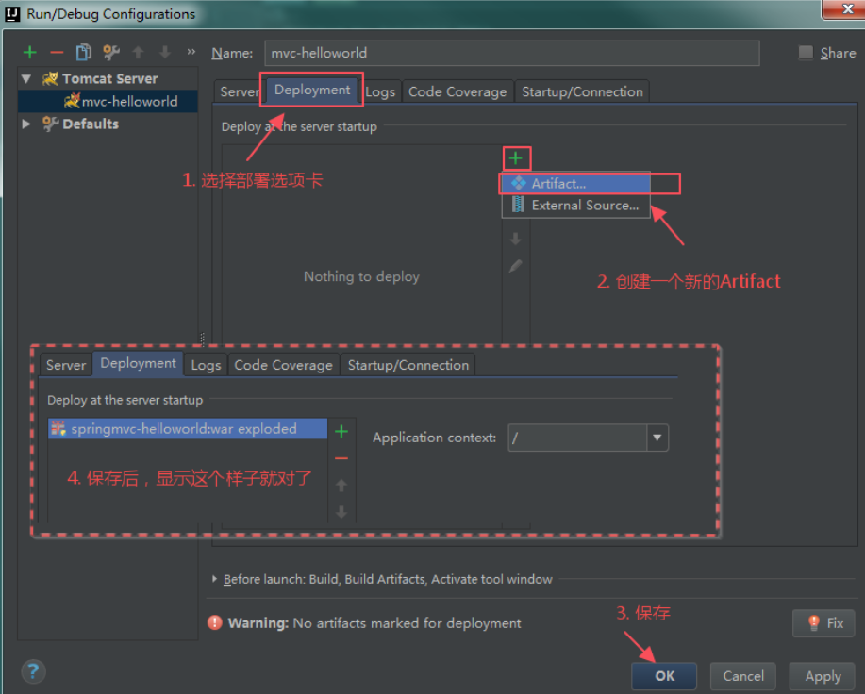The height and width of the screenshot is (694, 865).
Task: Open upper Startup/Connection tab
Action: 583,91
